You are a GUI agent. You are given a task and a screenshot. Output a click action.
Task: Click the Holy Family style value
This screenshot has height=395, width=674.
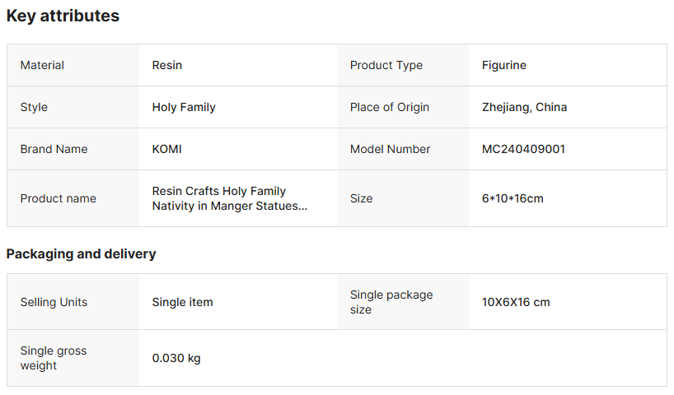(x=184, y=107)
